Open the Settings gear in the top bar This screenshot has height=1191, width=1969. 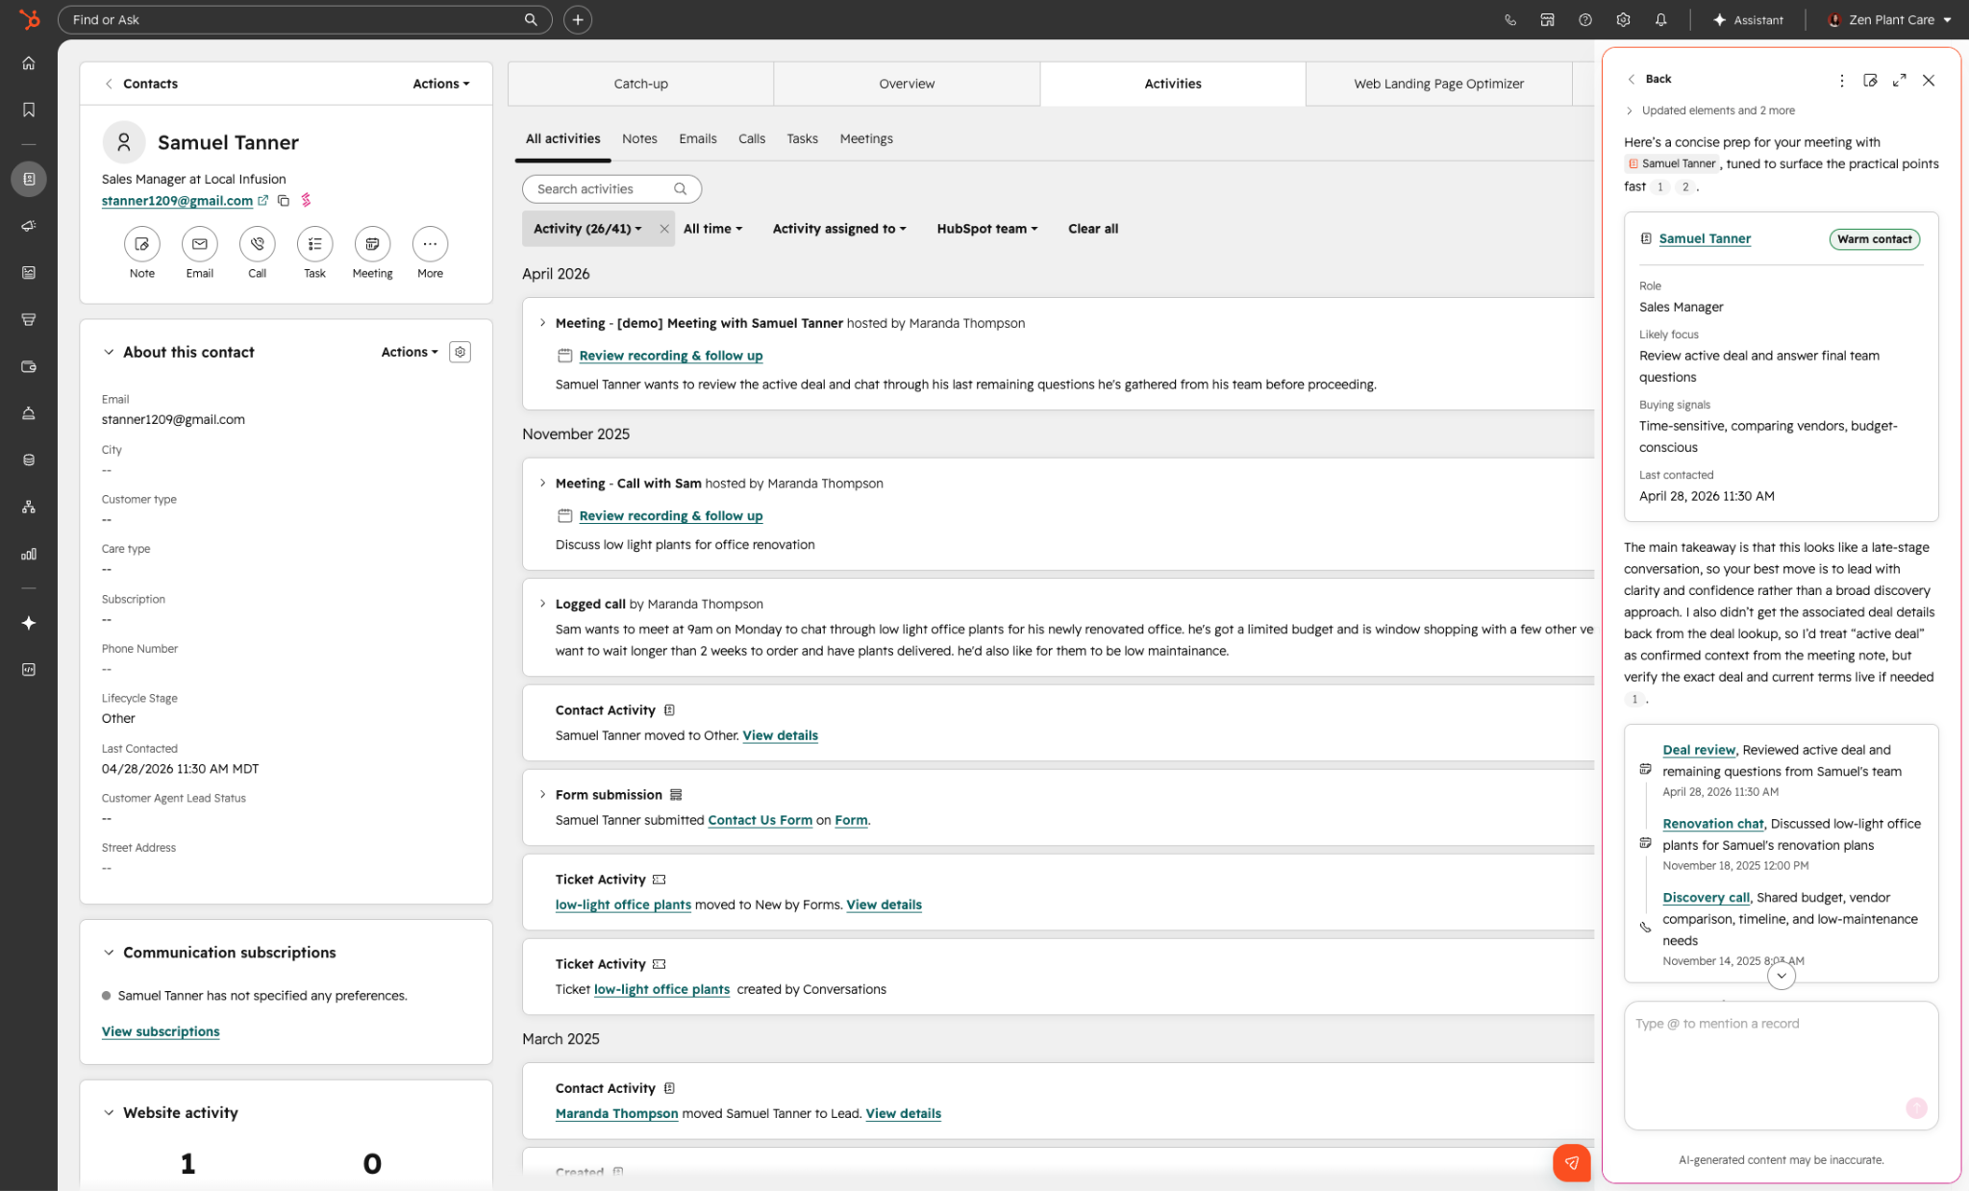[1623, 19]
